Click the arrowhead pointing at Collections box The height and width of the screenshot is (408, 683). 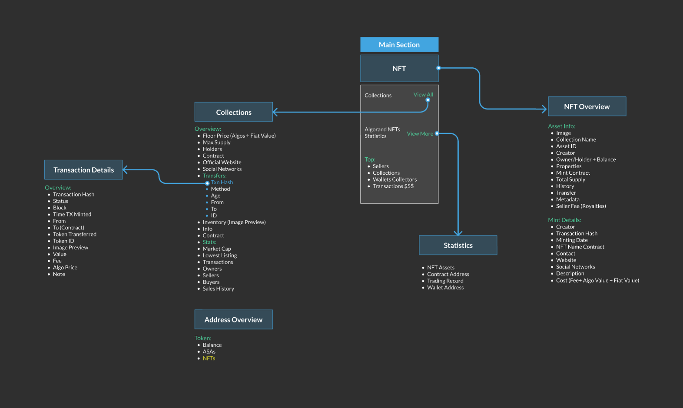(275, 112)
